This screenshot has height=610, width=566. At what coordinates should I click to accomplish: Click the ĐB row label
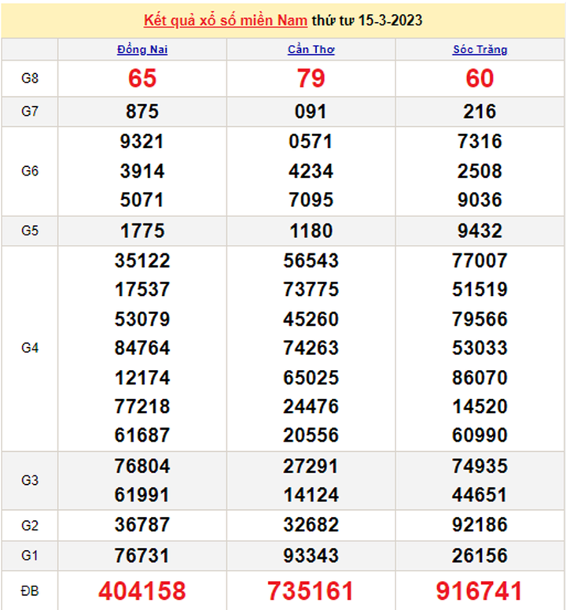tap(30, 590)
